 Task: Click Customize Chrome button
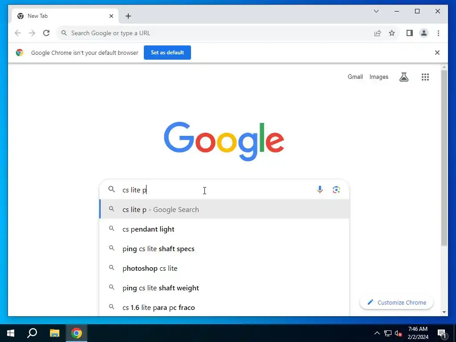click(x=396, y=302)
